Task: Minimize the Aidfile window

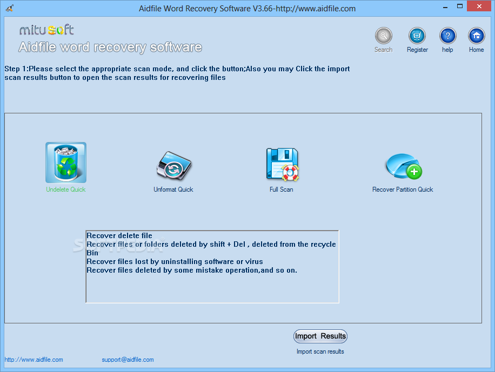Action: (x=445, y=6)
